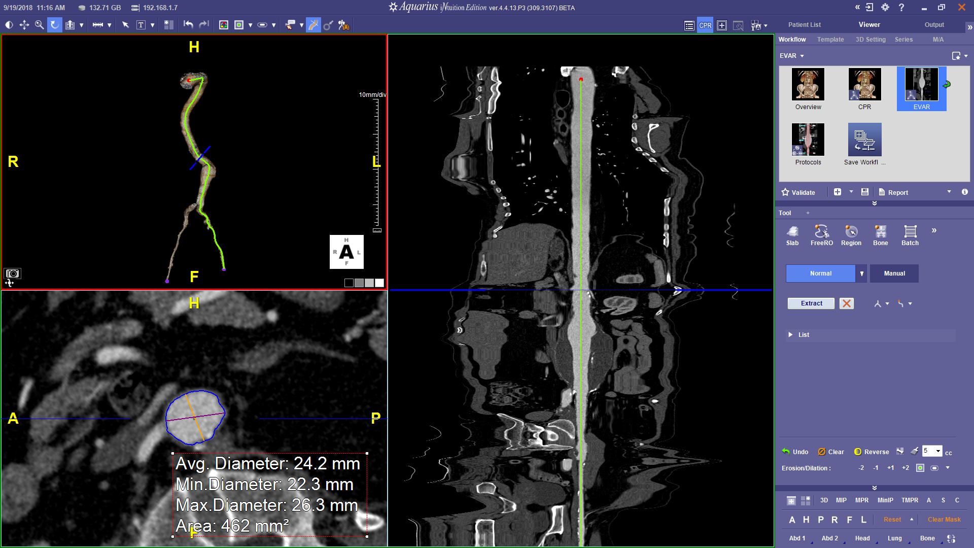Select the window/level contrast tool

click(9, 25)
